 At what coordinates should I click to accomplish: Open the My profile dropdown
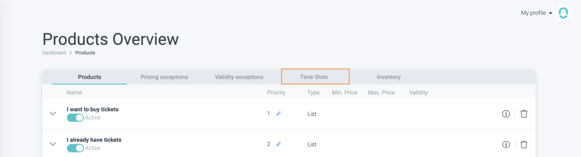tap(536, 13)
